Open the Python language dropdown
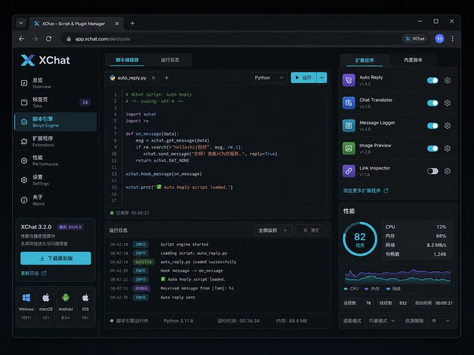This screenshot has height=355, width=474. point(269,78)
